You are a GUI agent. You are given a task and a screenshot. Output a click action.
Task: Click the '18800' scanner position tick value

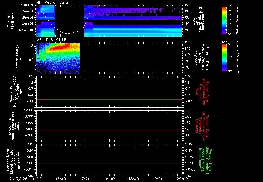(28, 116)
